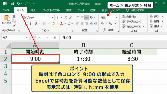
Task: Click the Comma style icon
Action: click(x=115, y=23)
